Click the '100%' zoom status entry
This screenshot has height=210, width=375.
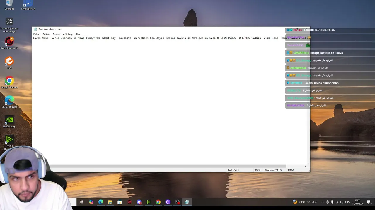tap(258, 170)
